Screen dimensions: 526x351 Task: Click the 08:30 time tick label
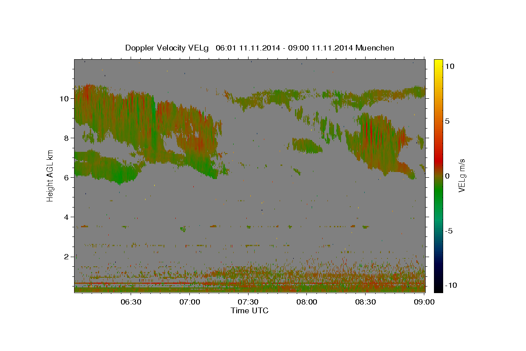[x=366, y=302]
